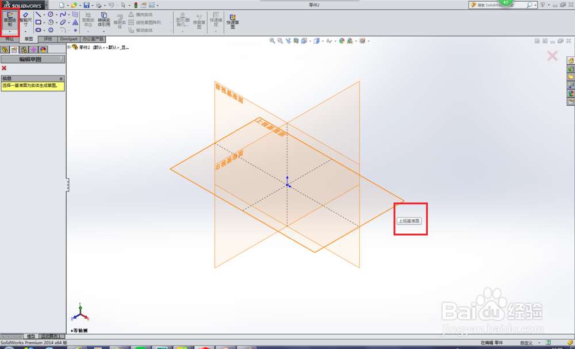575x349 pixels.
Task: Click the left panel collapse handle
Action: coord(67,185)
